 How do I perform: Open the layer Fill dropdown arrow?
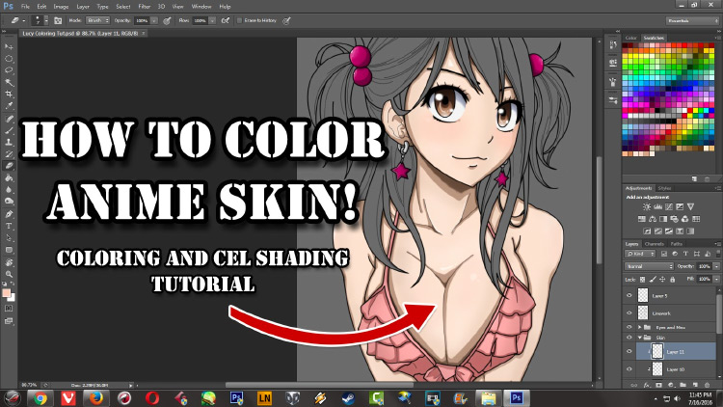click(716, 279)
